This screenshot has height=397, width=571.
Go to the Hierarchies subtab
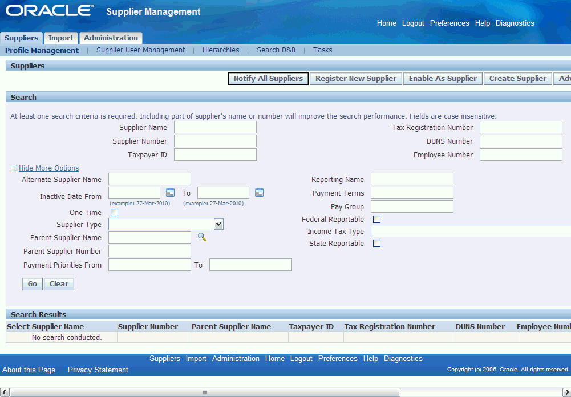click(221, 50)
